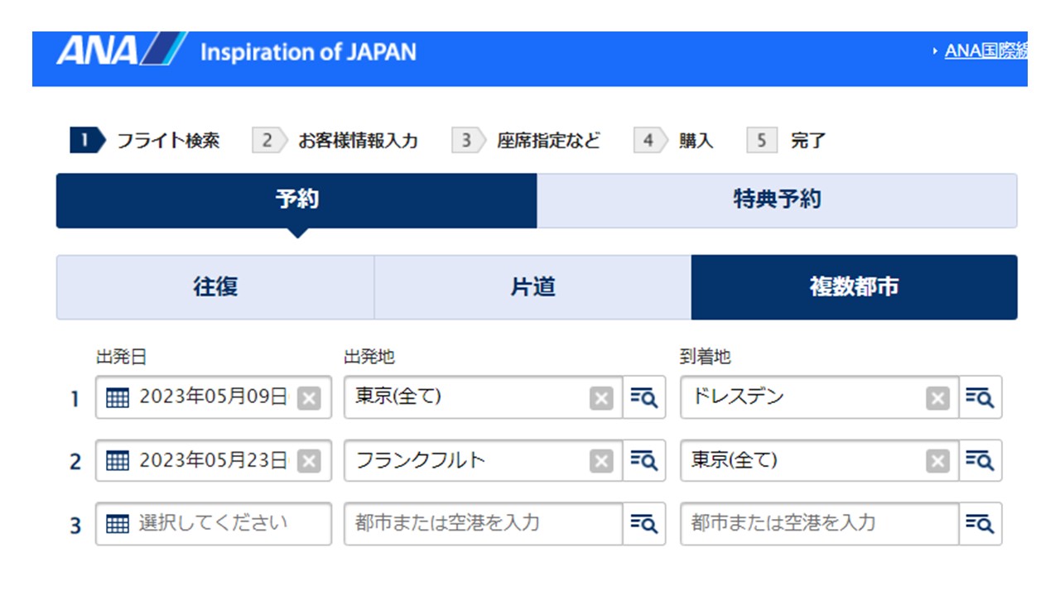Open airport search list for flight 3 destination

[980, 524]
